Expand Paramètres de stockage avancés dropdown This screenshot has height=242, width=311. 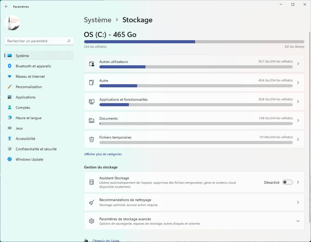298,221
